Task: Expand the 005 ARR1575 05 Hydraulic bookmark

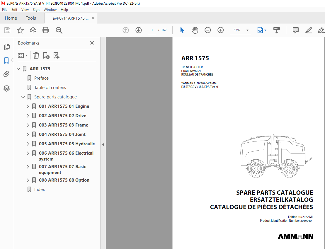Action: pos(28,144)
